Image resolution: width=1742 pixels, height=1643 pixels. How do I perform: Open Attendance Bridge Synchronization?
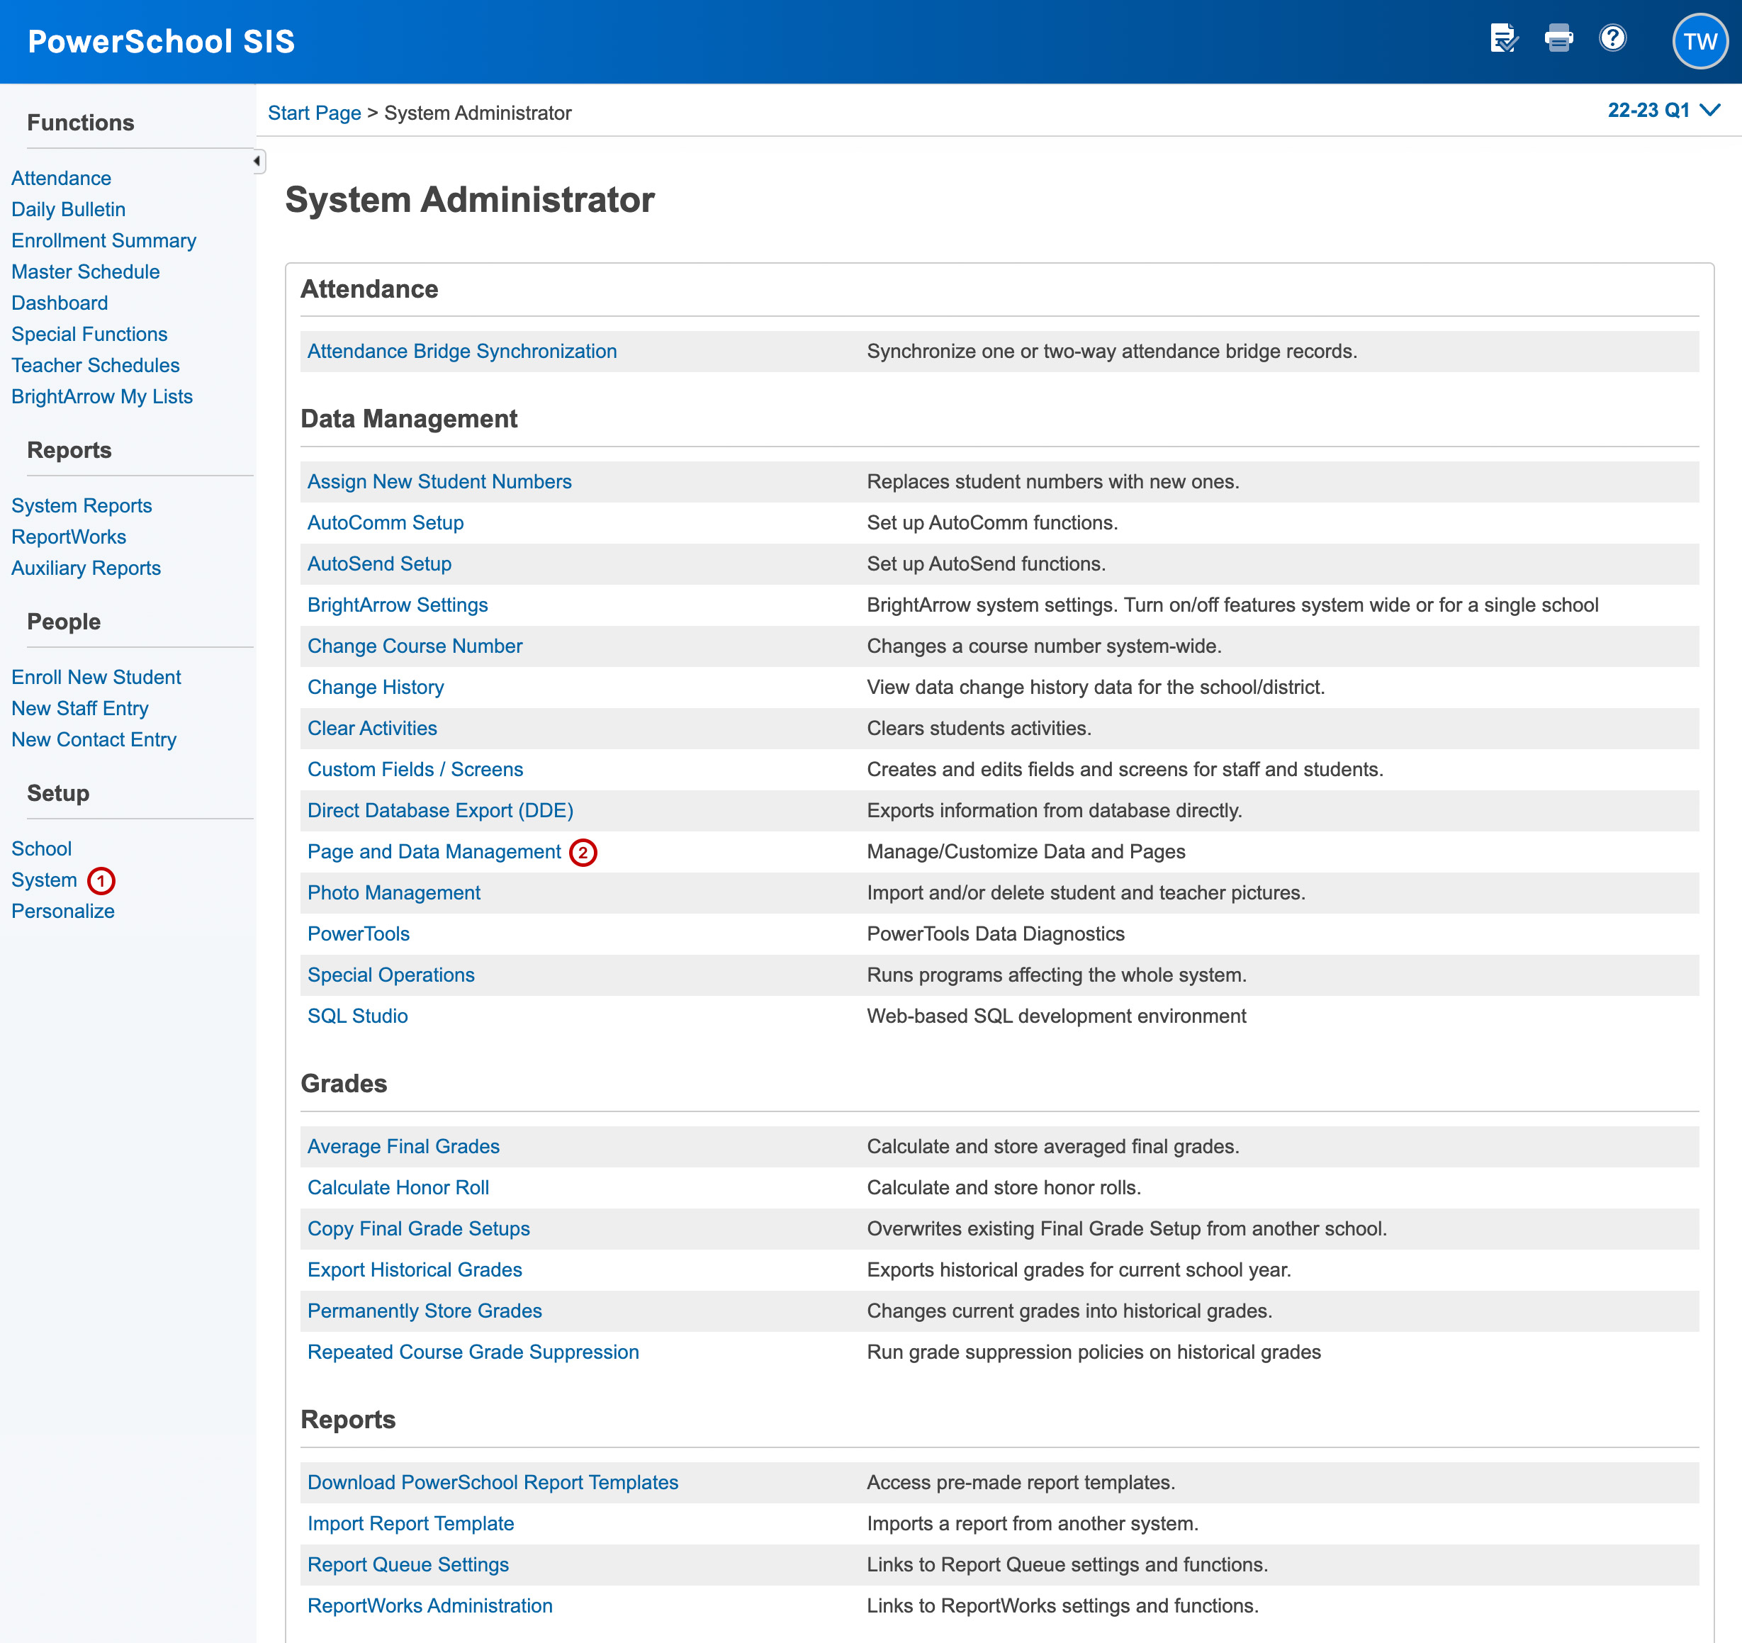462,352
